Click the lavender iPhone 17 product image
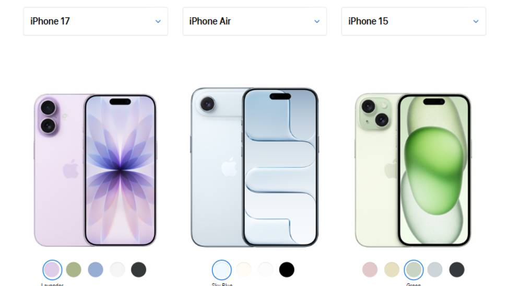Image resolution: width=509 pixels, height=286 pixels. [x=95, y=170]
